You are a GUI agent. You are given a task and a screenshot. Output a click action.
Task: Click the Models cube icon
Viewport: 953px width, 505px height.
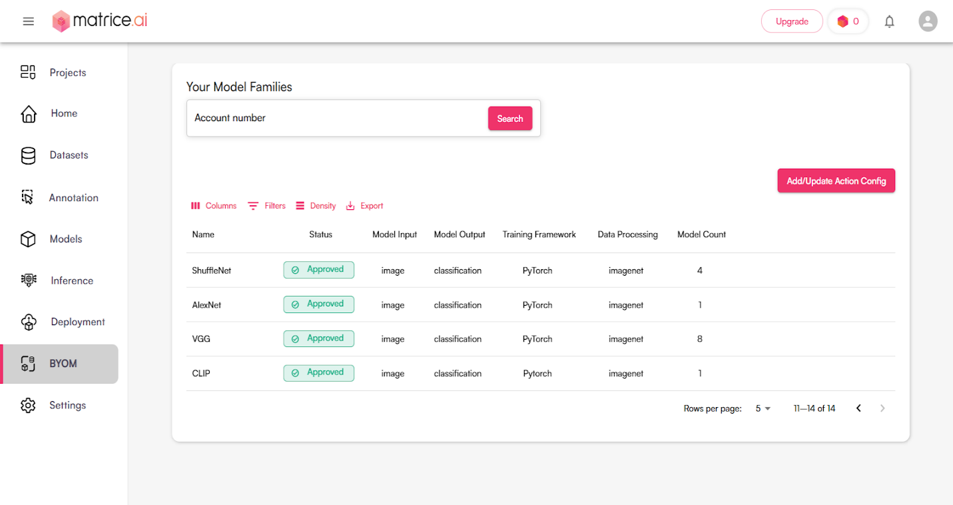28,239
